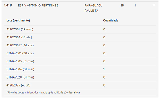Select lot 4120Z001 (29.mar) row
This screenshot has width=160, height=98.
[80, 29]
